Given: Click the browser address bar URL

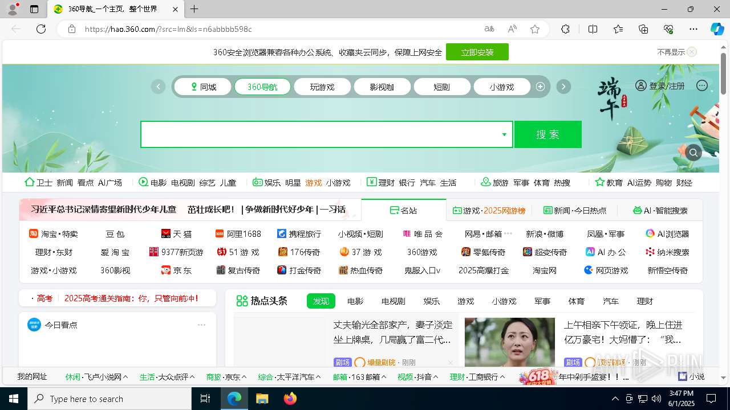Looking at the screenshot, I should [168, 29].
